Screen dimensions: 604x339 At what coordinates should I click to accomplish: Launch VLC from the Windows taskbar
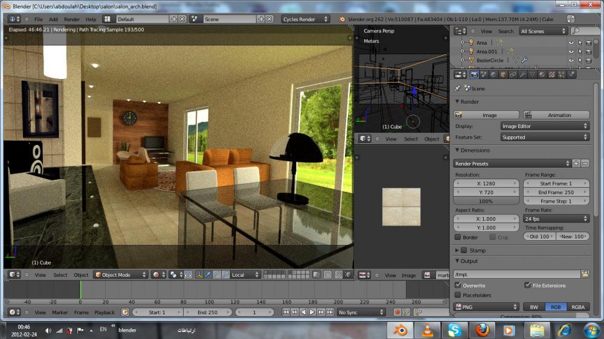pos(427,330)
